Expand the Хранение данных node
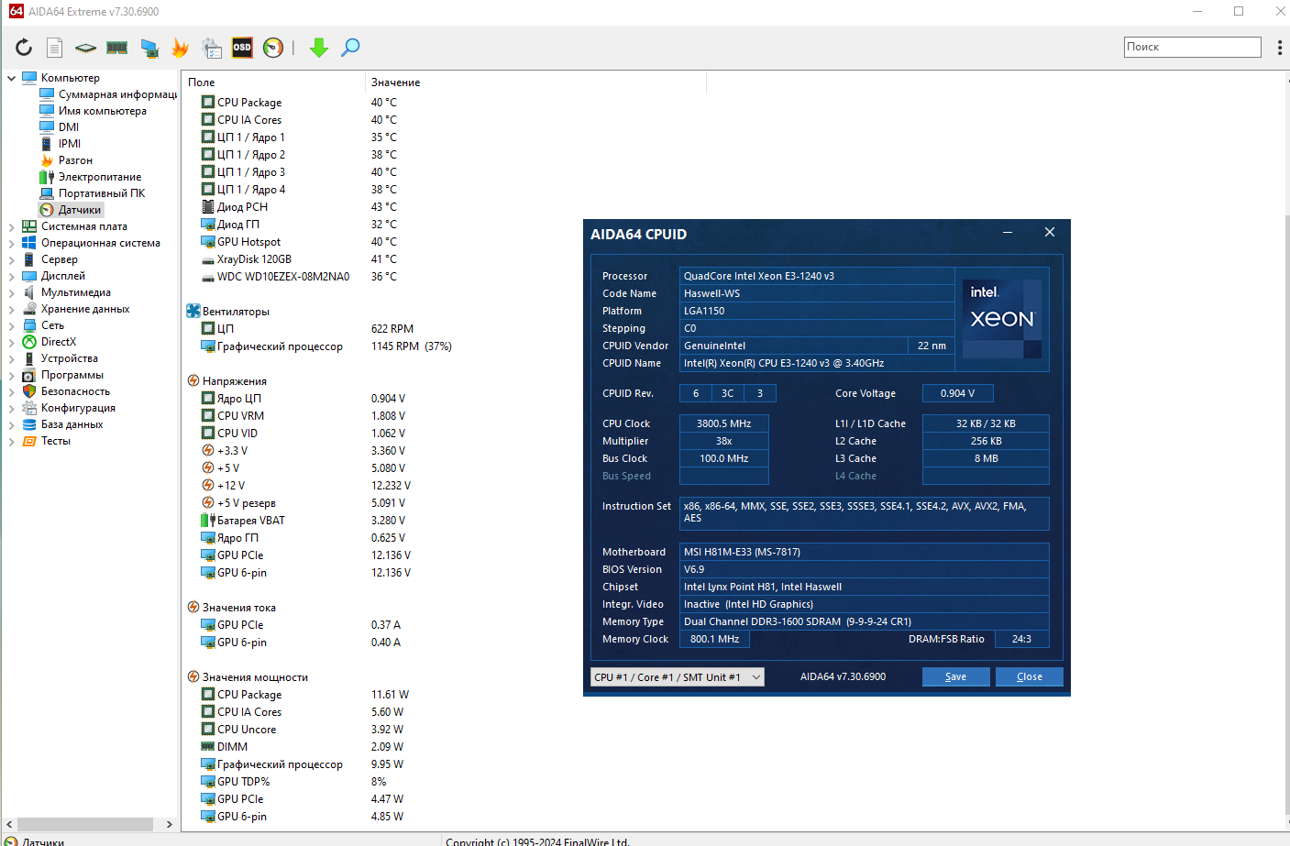The image size is (1290, 846). 11,309
